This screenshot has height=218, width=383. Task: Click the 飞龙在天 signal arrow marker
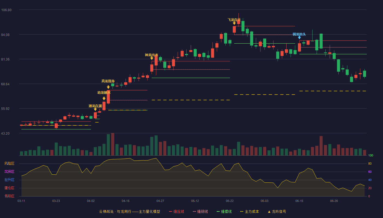click(234, 23)
